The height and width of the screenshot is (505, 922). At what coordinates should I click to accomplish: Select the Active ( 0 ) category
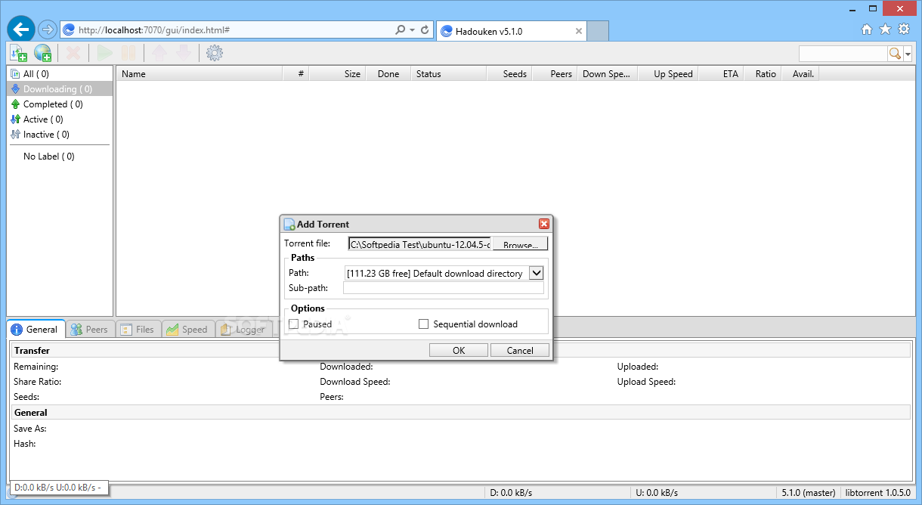coord(60,119)
